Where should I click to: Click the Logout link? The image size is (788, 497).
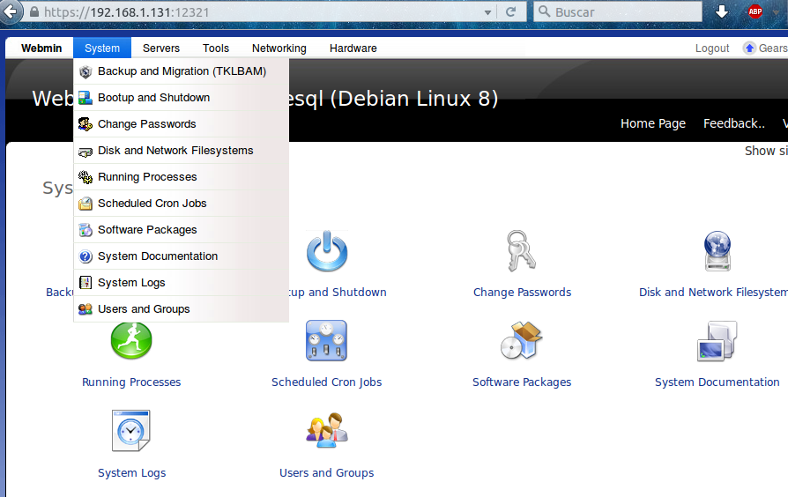pos(712,48)
